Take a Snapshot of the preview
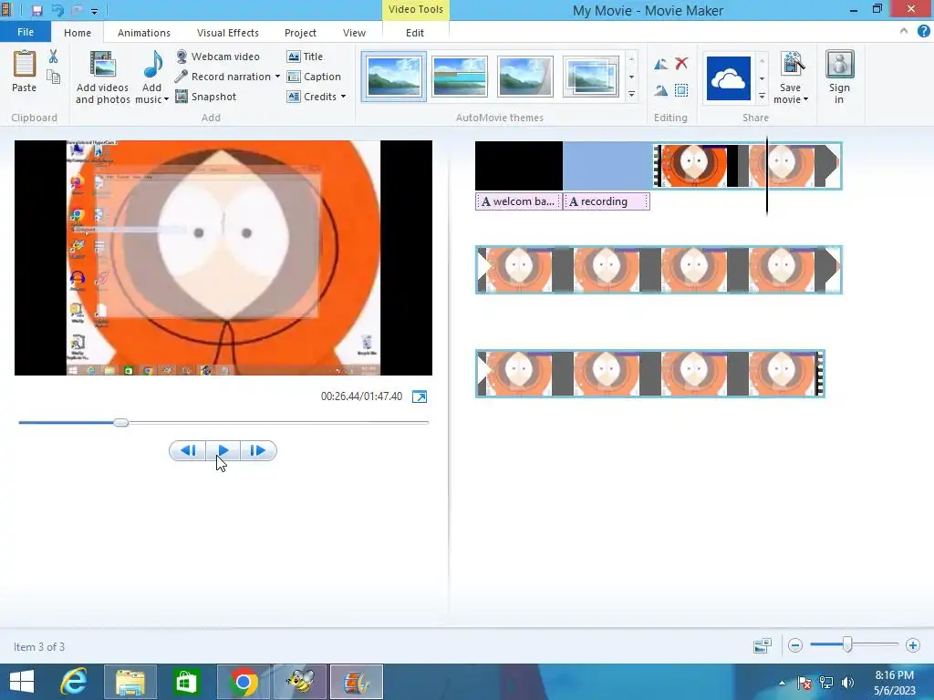The height and width of the screenshot is (700, 934). click(x=206, y=97)
